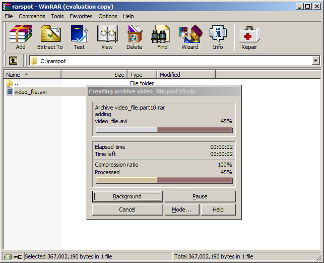324x263 pixels.
Task: Show archive Info icon
Action: point(218,37)
